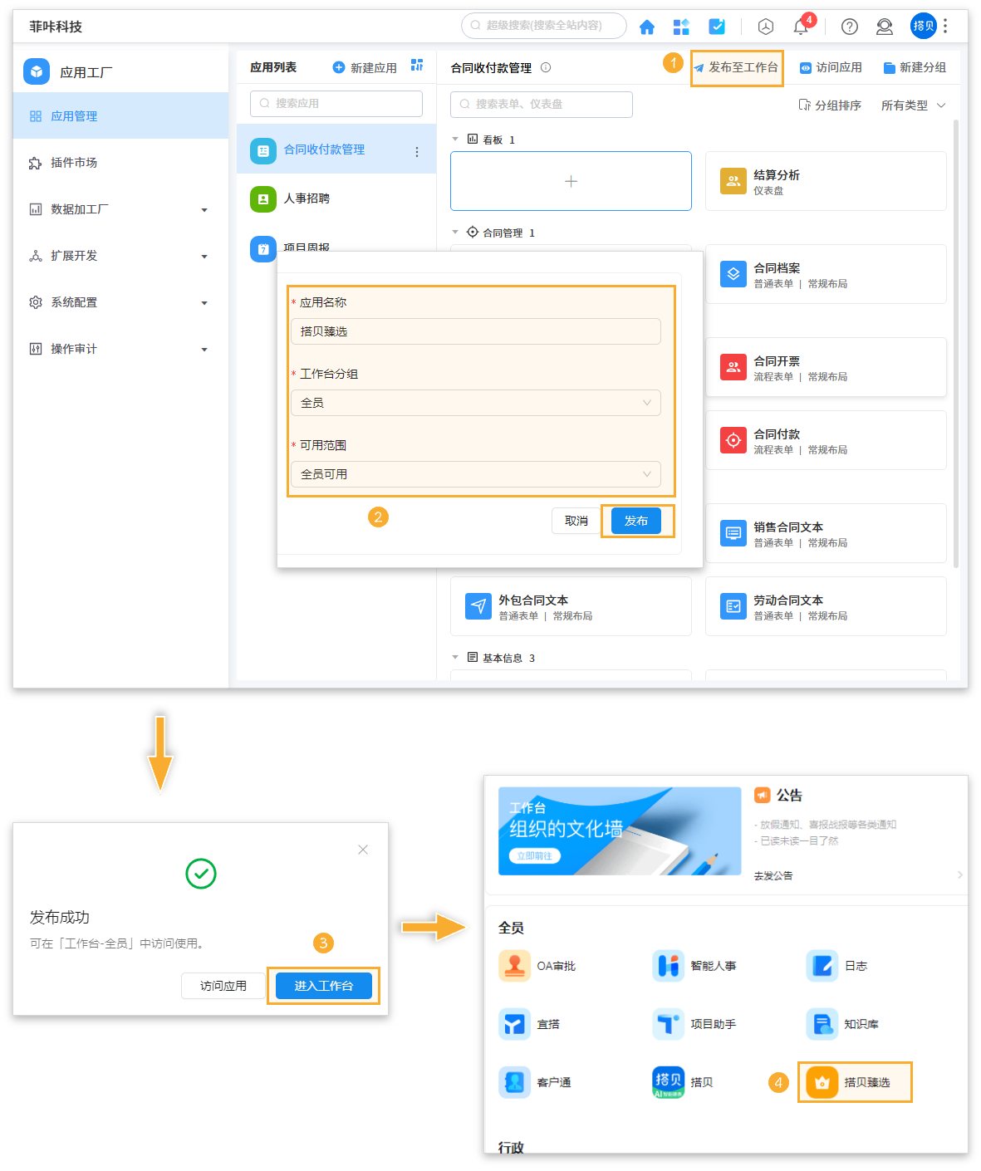Open the notification bell with 4 alerts

click(800, 26)
